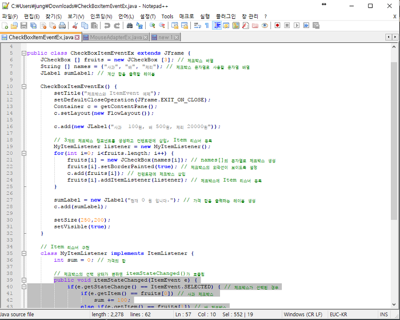Close the CheckBoxItemEventEx.java tab

(x=77, y=38)
